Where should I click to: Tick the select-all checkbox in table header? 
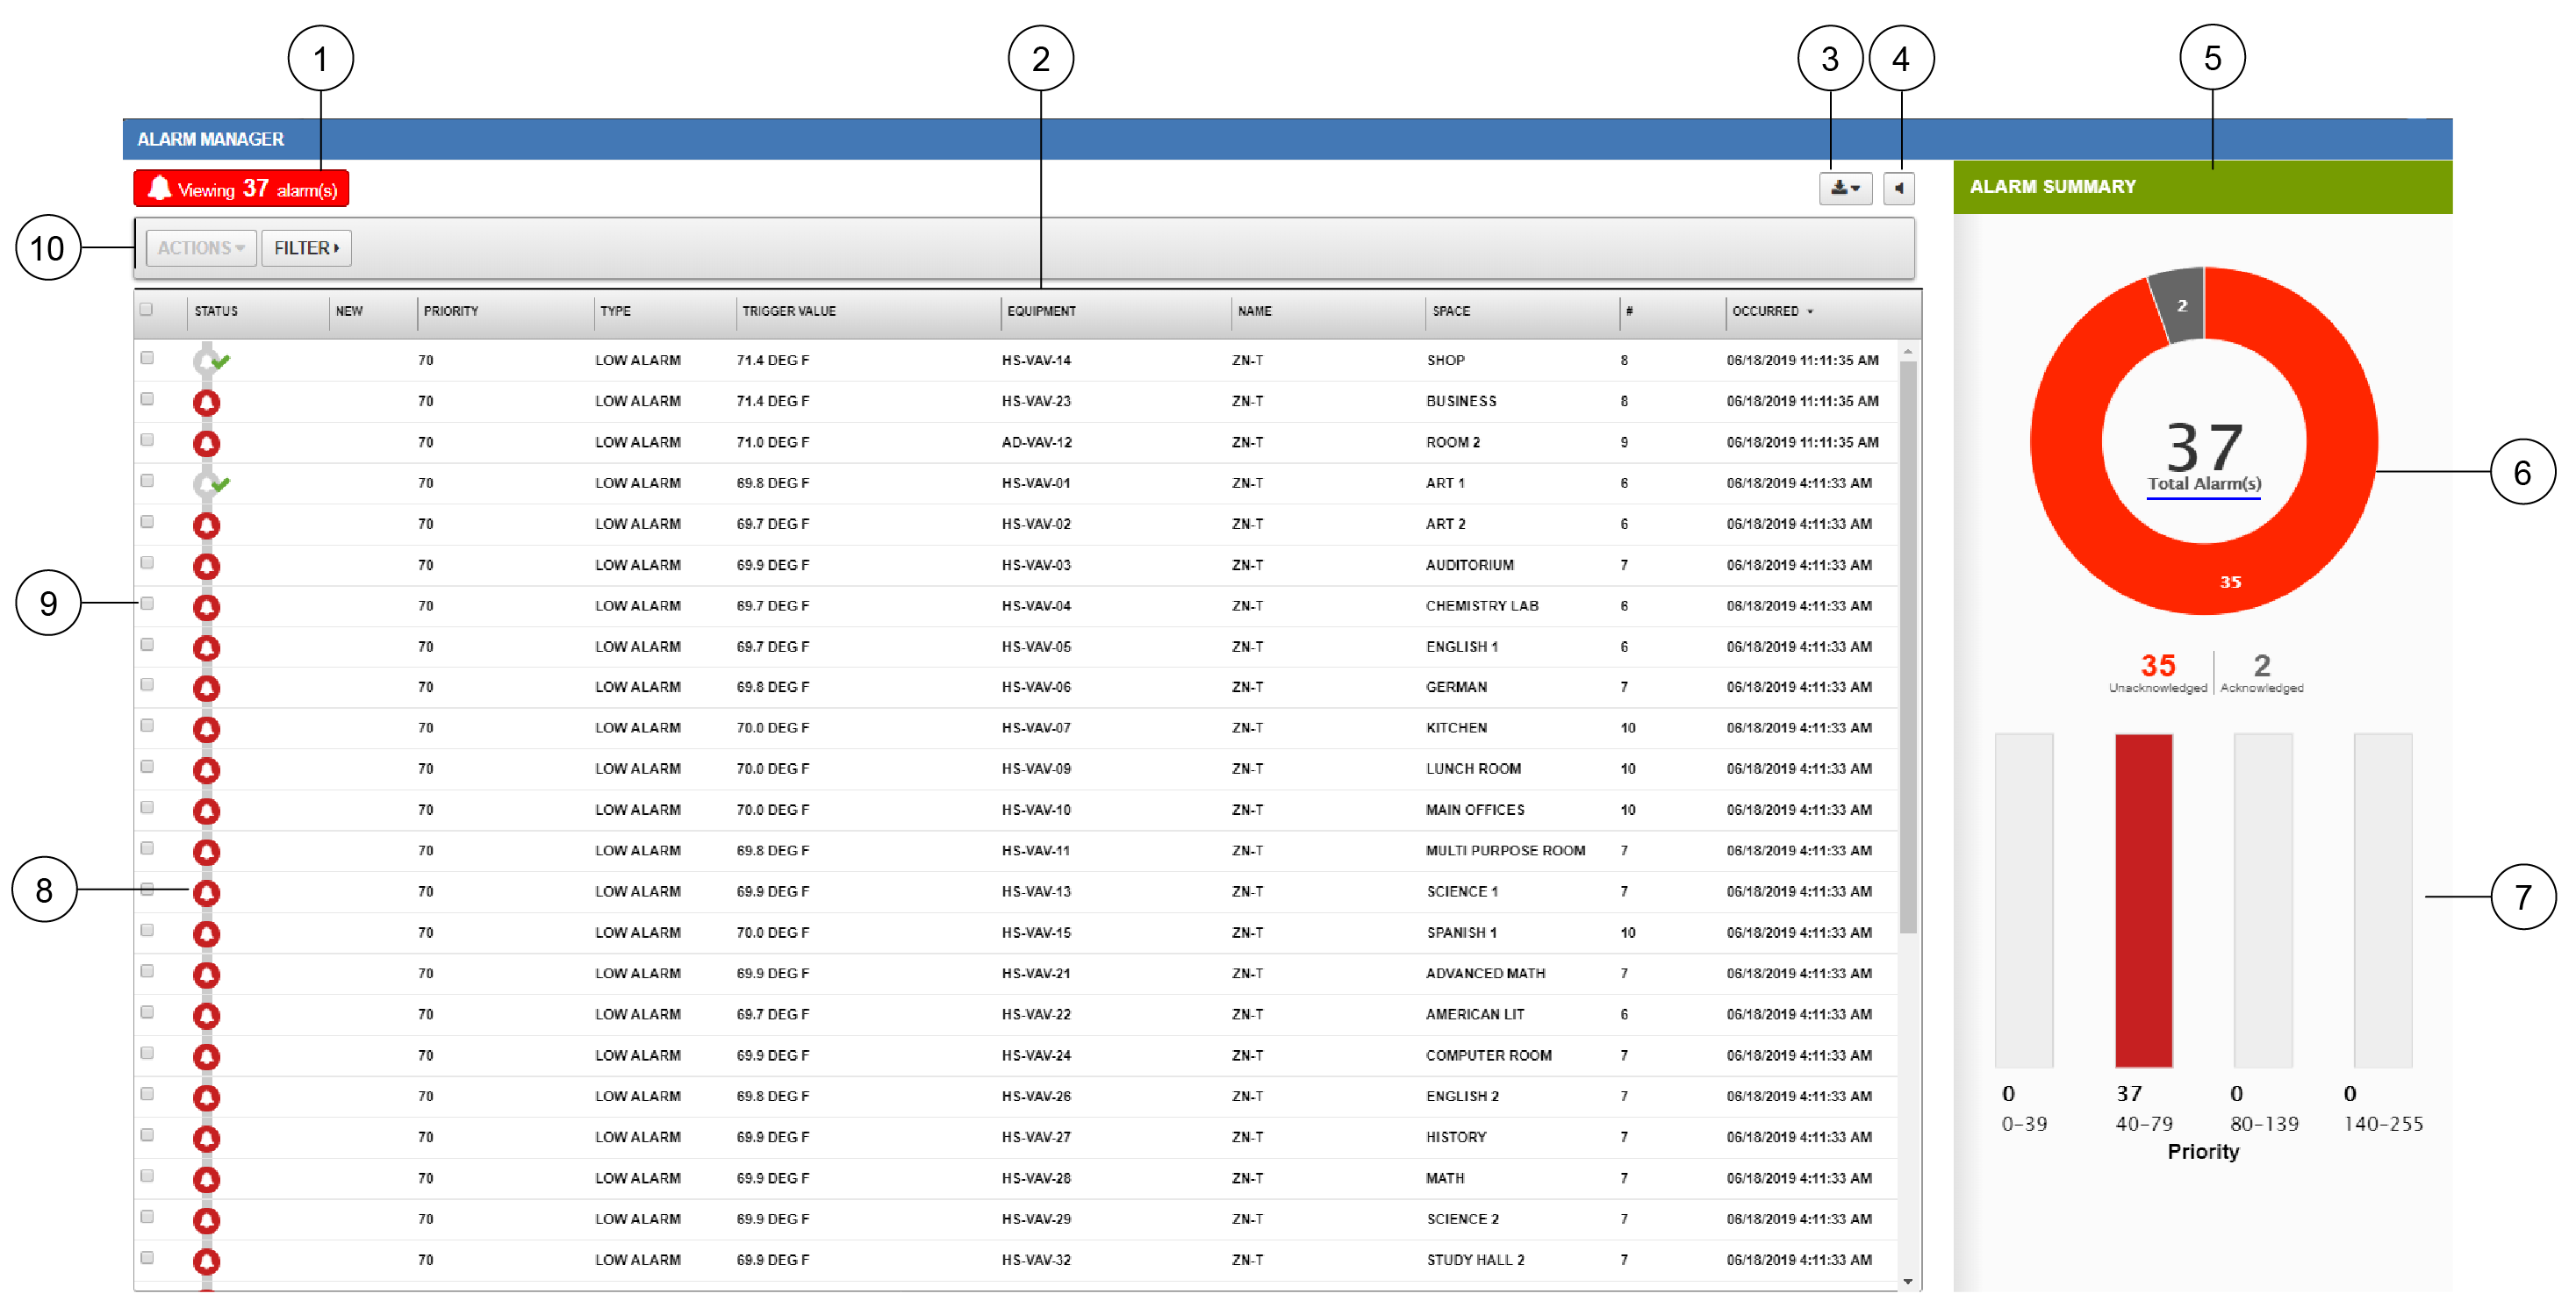point(147,310)
